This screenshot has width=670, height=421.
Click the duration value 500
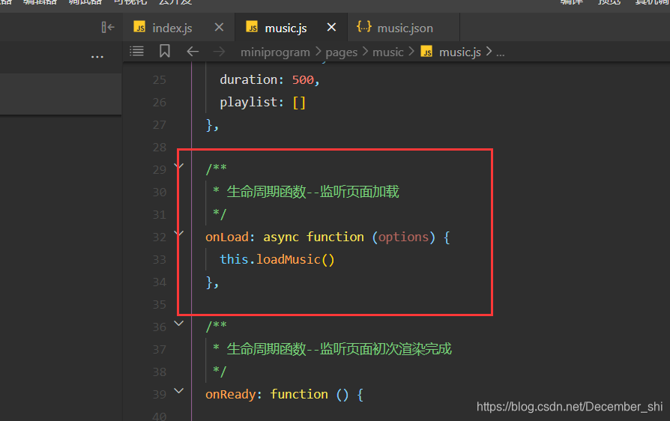tap(303, 80)
